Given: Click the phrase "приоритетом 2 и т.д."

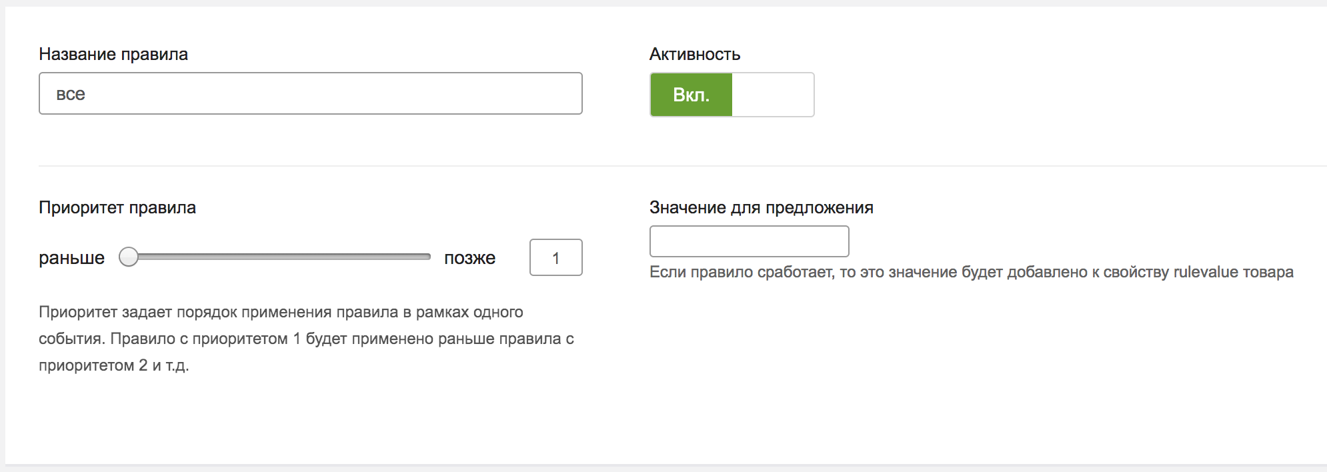Looking at the screenshot, I should click(x=113, y=365).
